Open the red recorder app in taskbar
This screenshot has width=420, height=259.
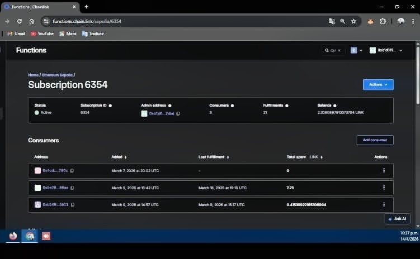click(x=46, y=236)
